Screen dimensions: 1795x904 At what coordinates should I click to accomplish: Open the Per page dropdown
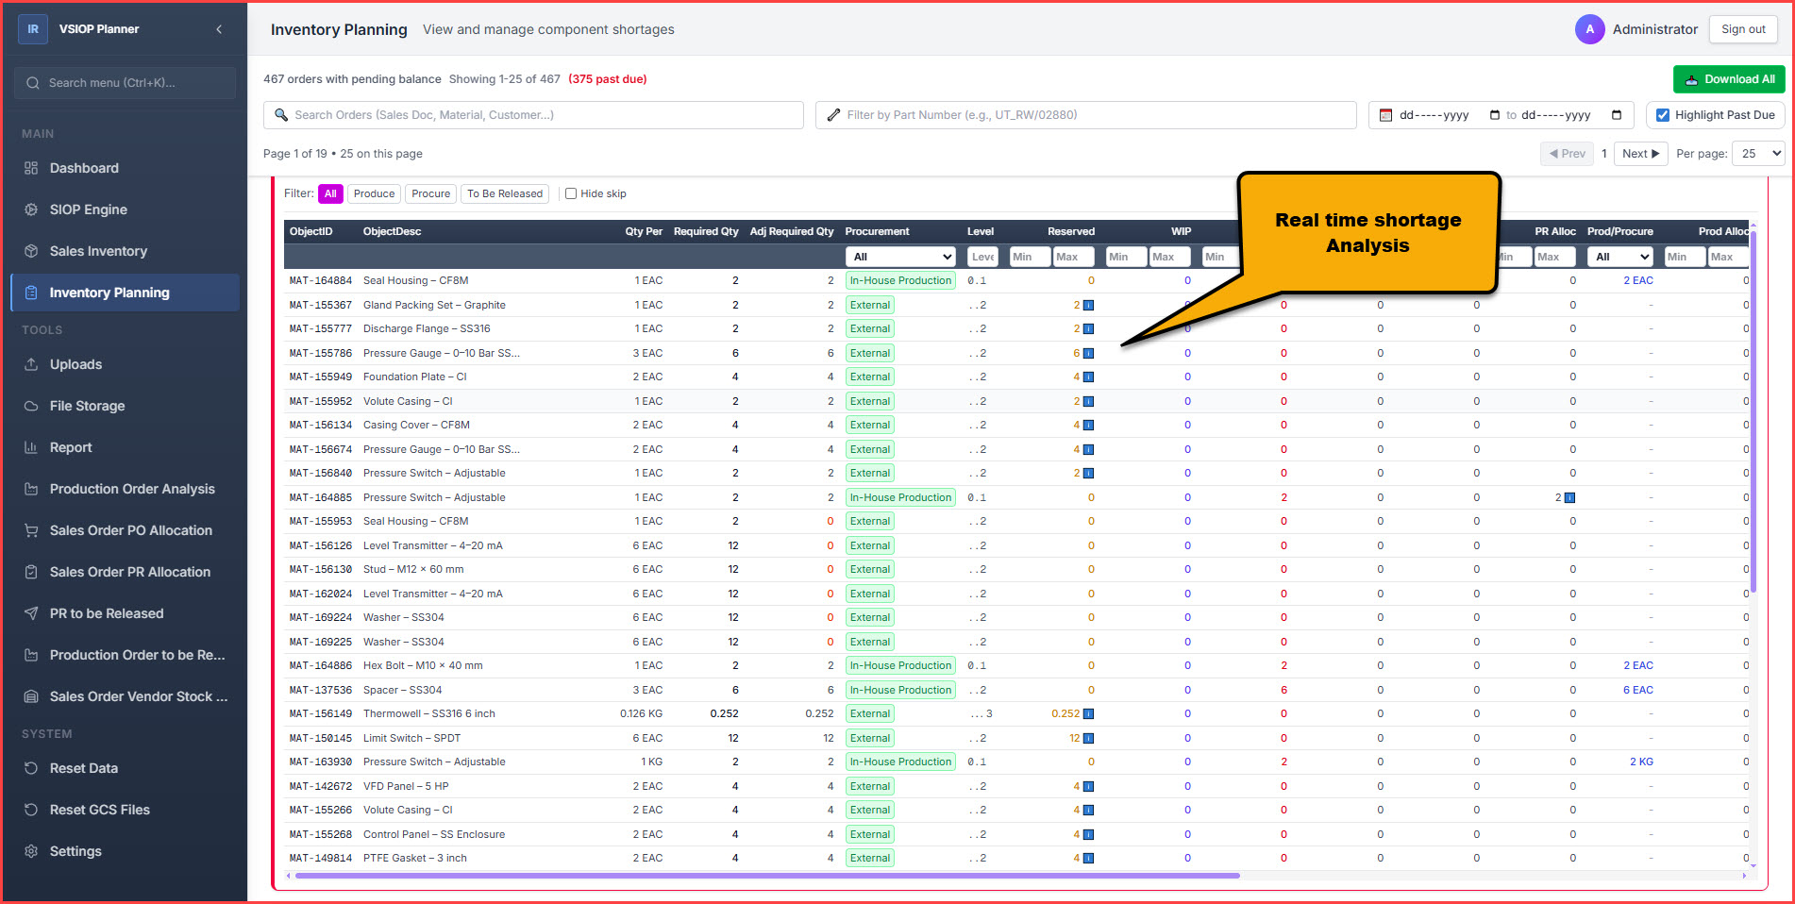[1759, 154]
